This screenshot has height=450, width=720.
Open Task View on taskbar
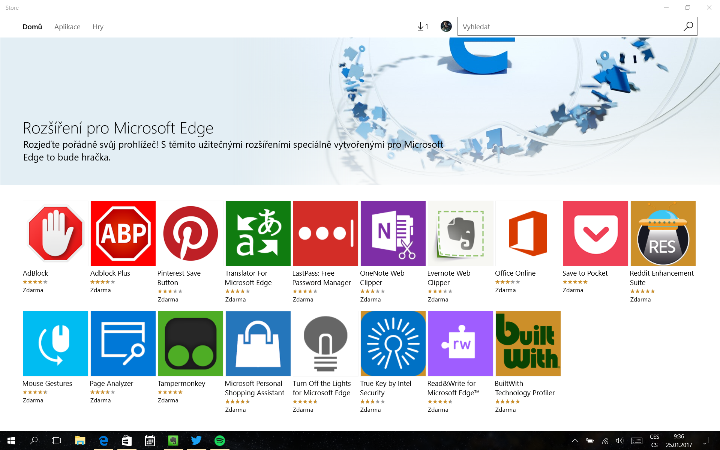tap(56, 441)
